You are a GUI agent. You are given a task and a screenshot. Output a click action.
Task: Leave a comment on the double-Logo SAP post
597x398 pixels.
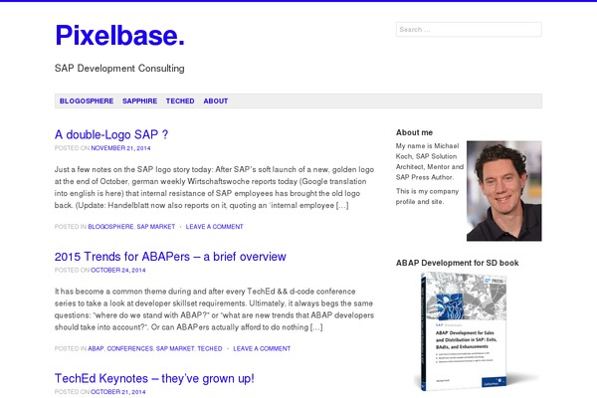[214, 227]
